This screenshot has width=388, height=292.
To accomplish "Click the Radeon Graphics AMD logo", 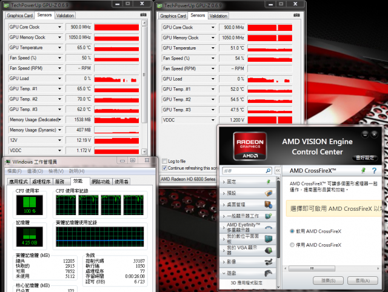I will [x=250, y=146].
